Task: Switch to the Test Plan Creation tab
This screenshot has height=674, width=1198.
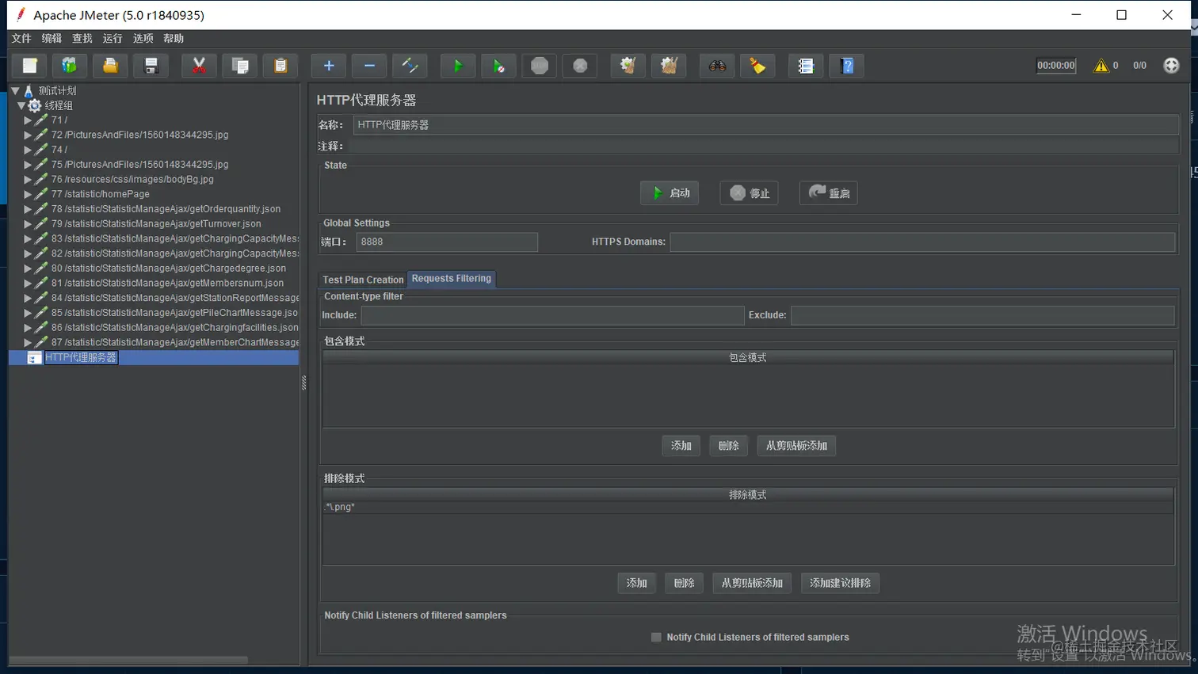Action: 363,280
